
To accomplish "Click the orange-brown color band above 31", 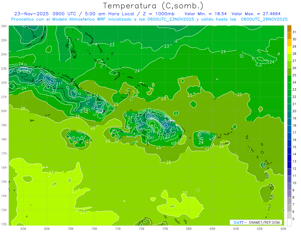I will tap(289, 29).
